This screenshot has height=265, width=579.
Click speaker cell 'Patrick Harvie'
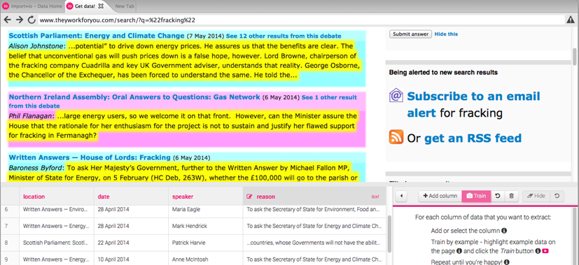206,243
